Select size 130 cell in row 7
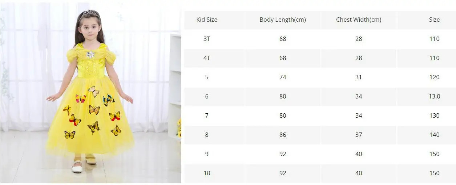Image resolution: width=456 pixels, height=185 pixels. [434, 115]
